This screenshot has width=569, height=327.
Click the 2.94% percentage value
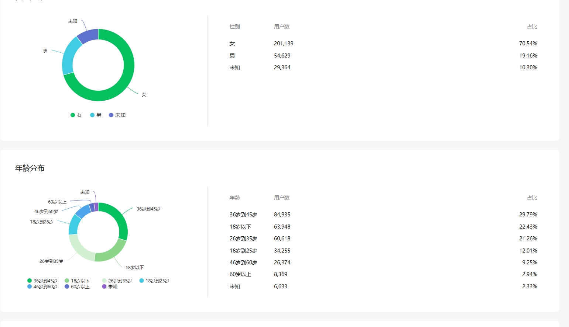[529, 274]
